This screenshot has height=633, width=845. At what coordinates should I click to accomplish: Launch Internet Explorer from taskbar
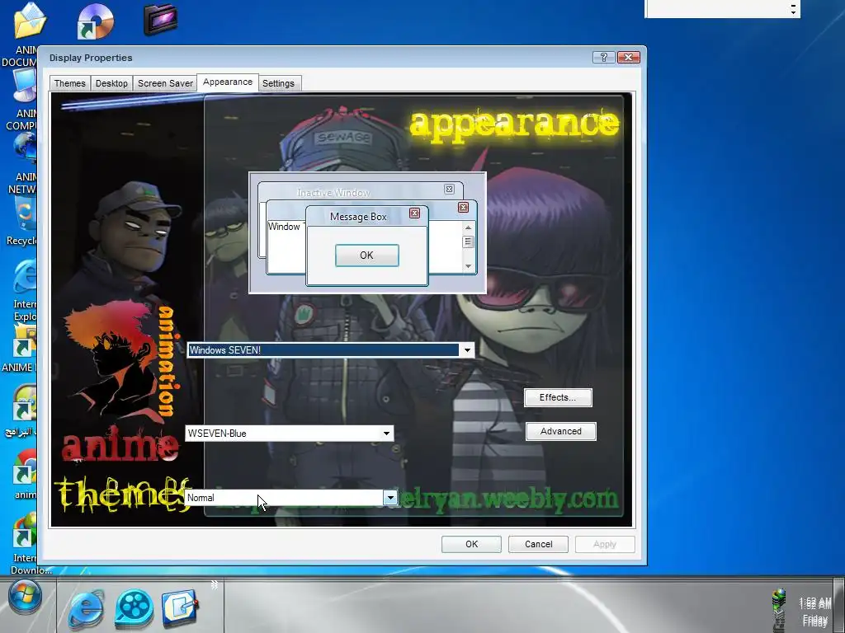point(85,609)
